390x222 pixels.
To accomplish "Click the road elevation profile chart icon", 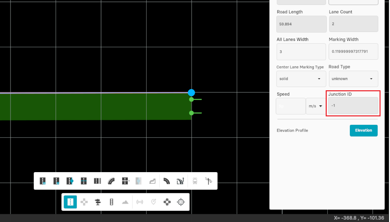I will pyautogui.click(x=152, y=181).
